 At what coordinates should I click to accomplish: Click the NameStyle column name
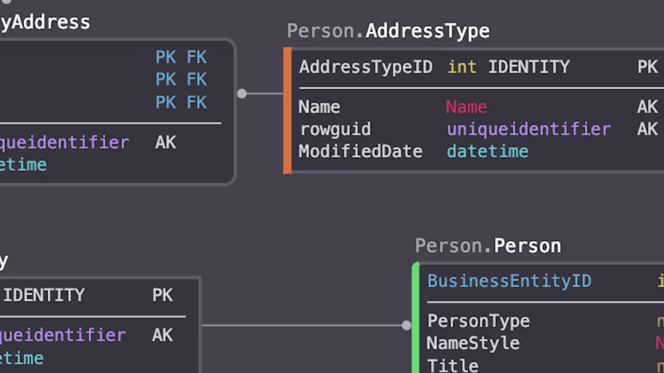click(x=473, y=343)
